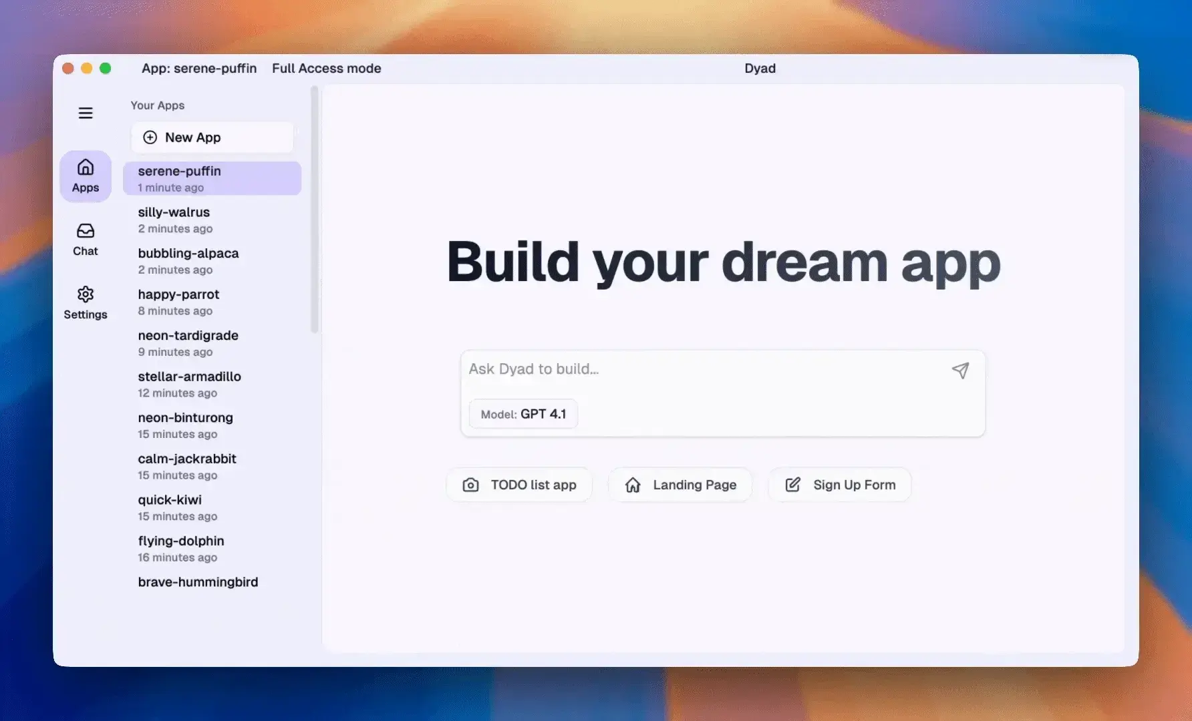1192x721 pixels.
Task: Click the pencil icon on Sign Up Form
Action: [x=792, y=485]
